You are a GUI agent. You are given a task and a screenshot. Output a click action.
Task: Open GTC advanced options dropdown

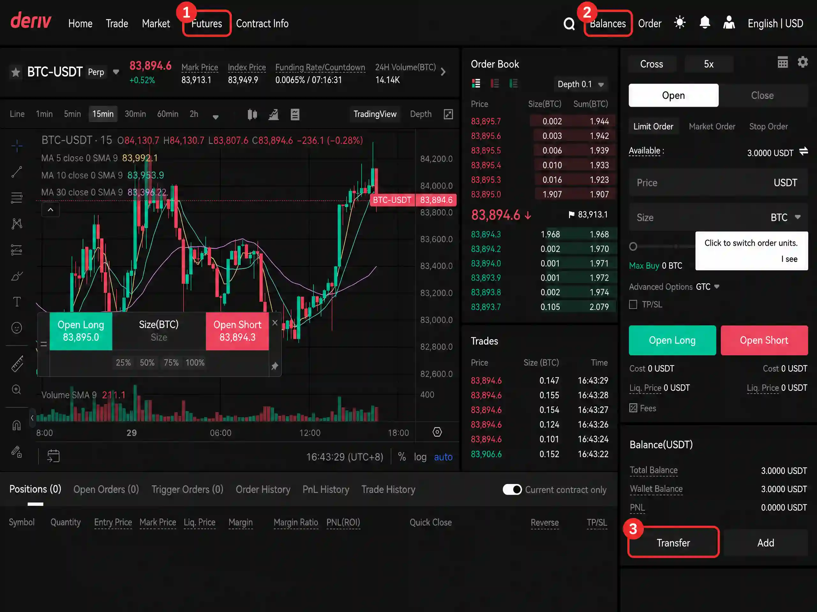(707, 287)
